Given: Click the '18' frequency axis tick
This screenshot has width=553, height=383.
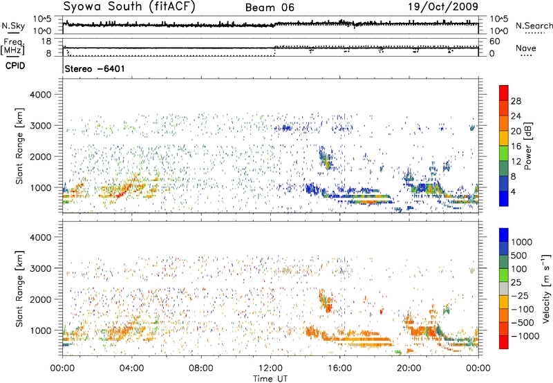Looking at the screenshot, I should 46,41.
